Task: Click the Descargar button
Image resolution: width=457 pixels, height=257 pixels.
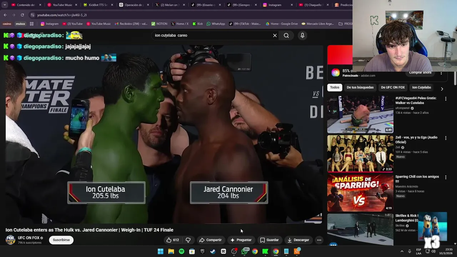Action: click(x=298, y=240)
